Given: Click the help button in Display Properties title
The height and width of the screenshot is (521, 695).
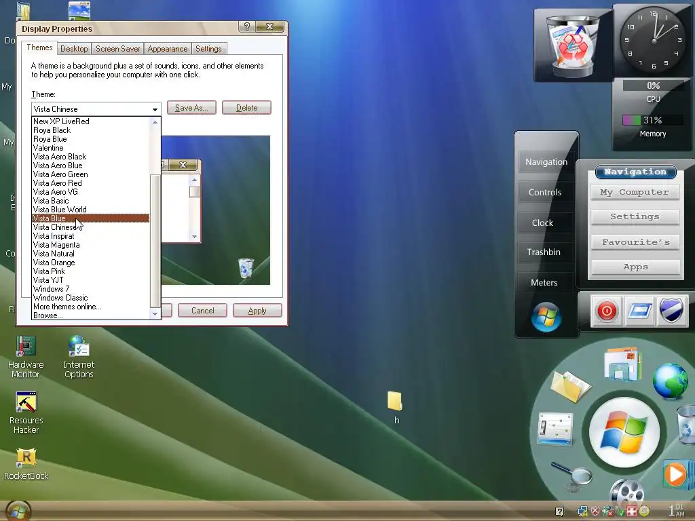Looking at the screenshot, I should [247, 26].
